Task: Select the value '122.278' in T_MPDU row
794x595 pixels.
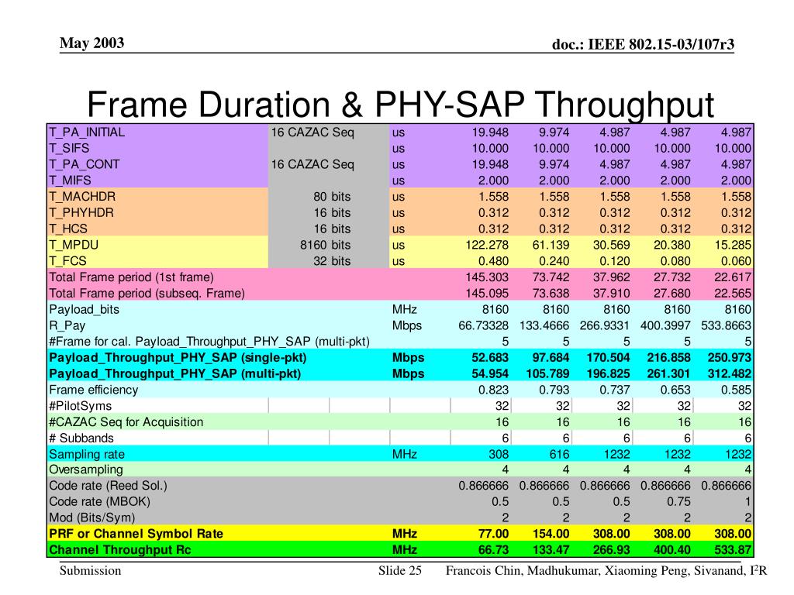Action: pyautogui.click(x=487, y=246)
